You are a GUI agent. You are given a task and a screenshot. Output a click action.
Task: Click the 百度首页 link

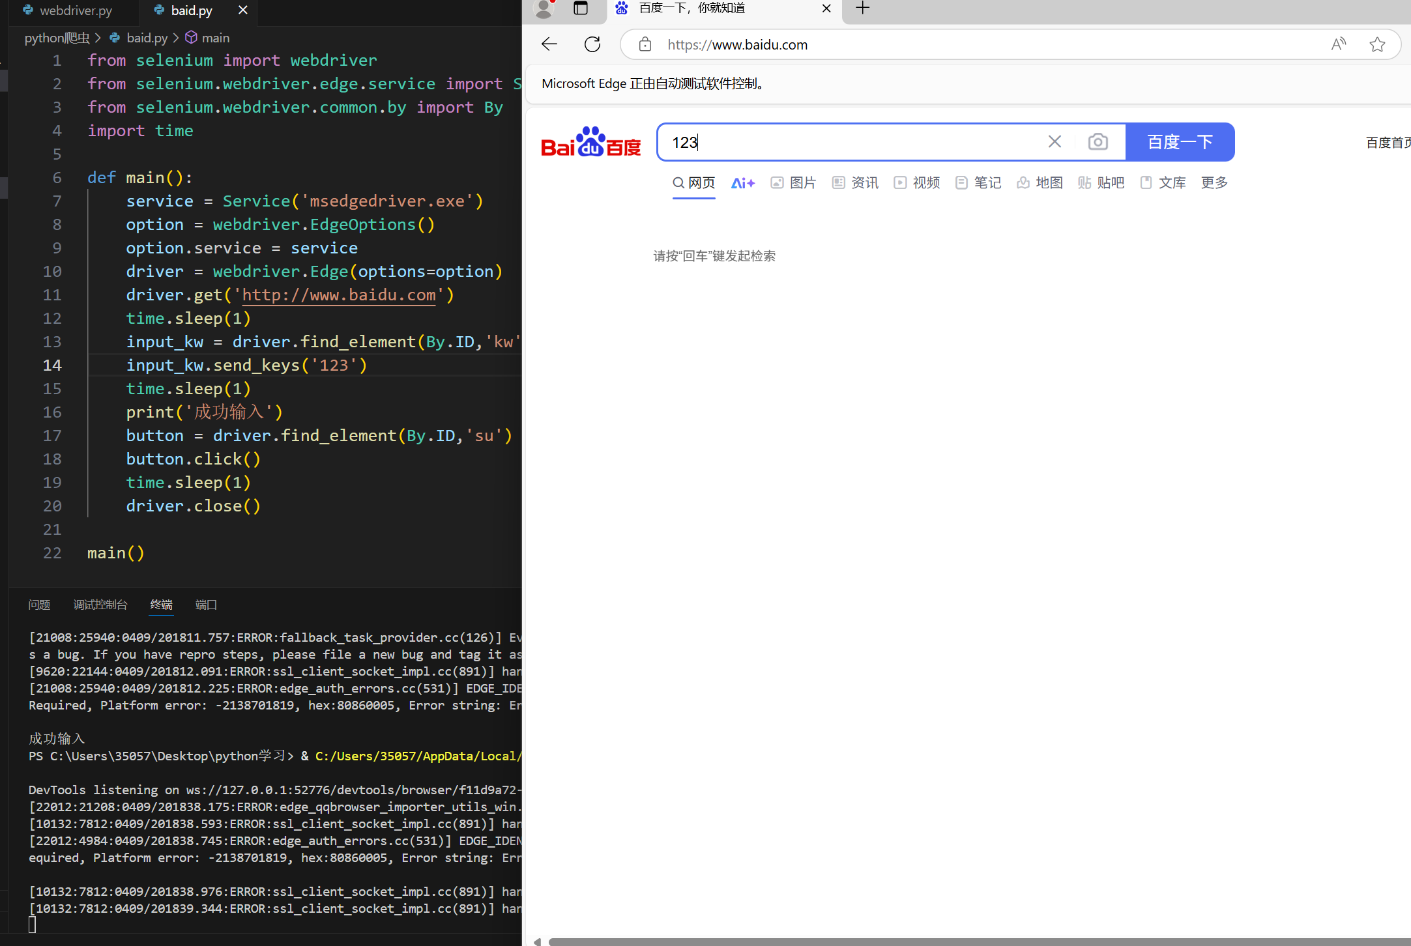coord(1388,143)
